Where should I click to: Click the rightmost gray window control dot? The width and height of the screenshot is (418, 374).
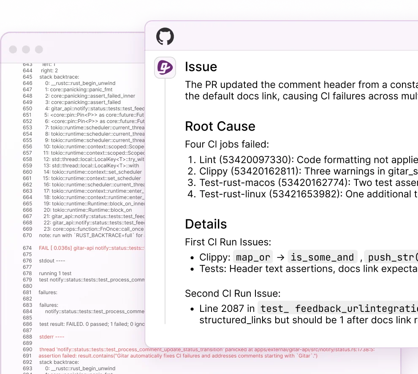pyautogui.click(x=39, y=49)
